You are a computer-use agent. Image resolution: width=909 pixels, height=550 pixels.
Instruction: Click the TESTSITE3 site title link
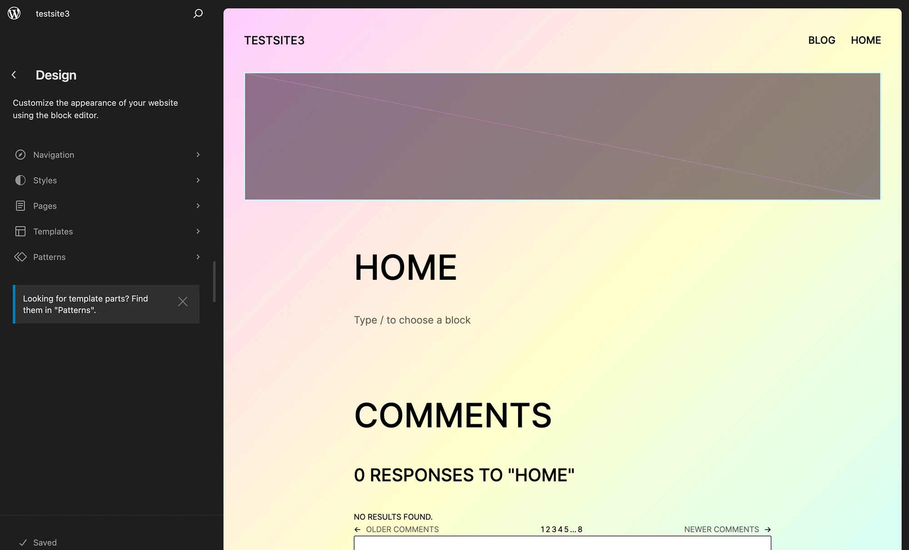274,40
